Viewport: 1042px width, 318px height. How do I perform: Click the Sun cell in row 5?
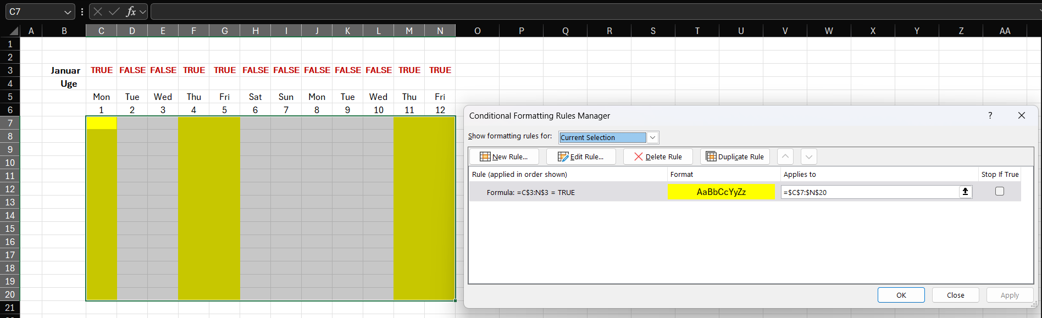pos(286,97)
